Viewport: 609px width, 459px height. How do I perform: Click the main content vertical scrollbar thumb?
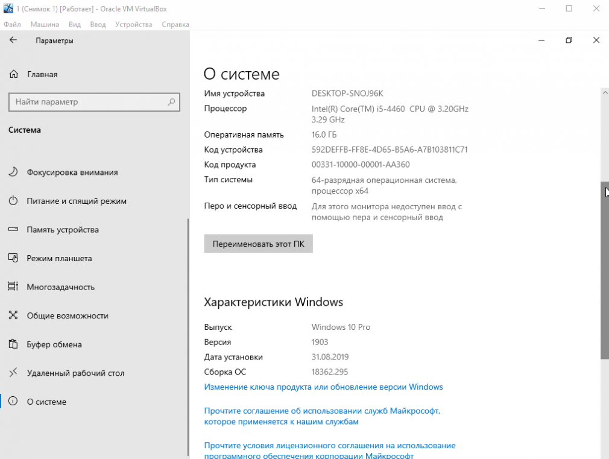tap(605, 270)
